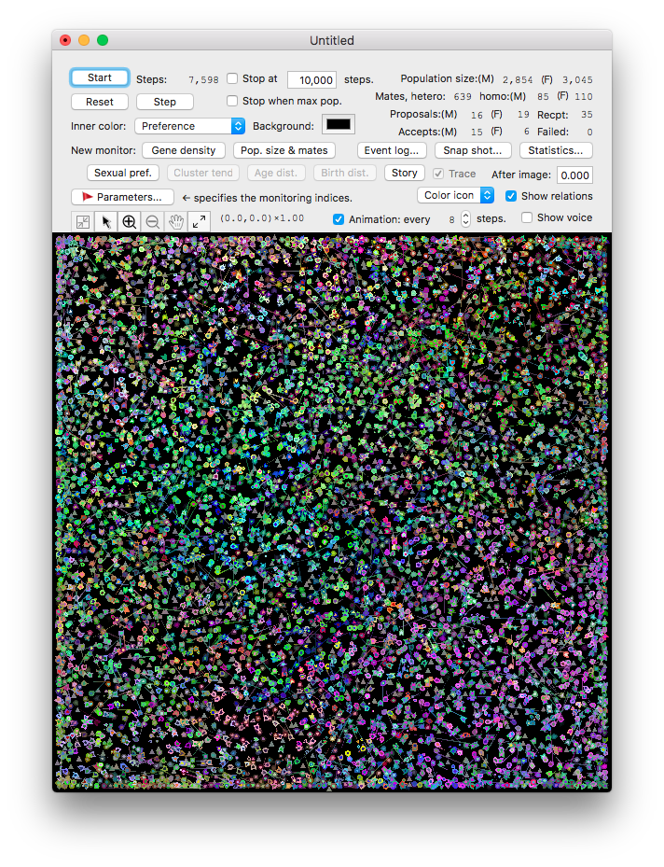Click the zoom in magnifier tool
The width and height of the screenshot is (664, 867).
[129, 222]
